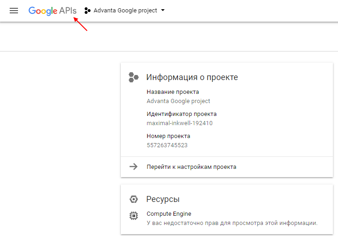Viewport: 338px width, 236px height.
Task: Open the Advanta Google project selector
Action: (125, 11)
